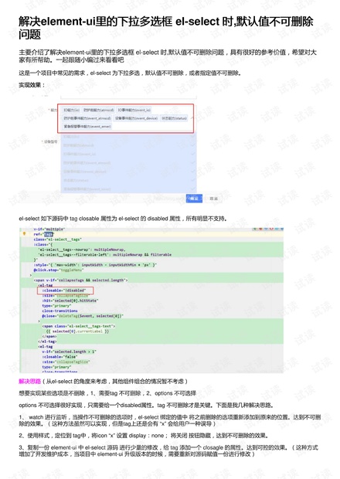Click the yellow lightbulb hint icon

click(x=25, y=233)
